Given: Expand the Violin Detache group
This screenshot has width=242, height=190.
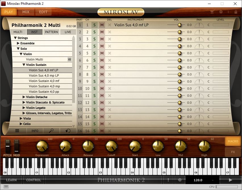Looking at the screenshot, I should point(24,97).
